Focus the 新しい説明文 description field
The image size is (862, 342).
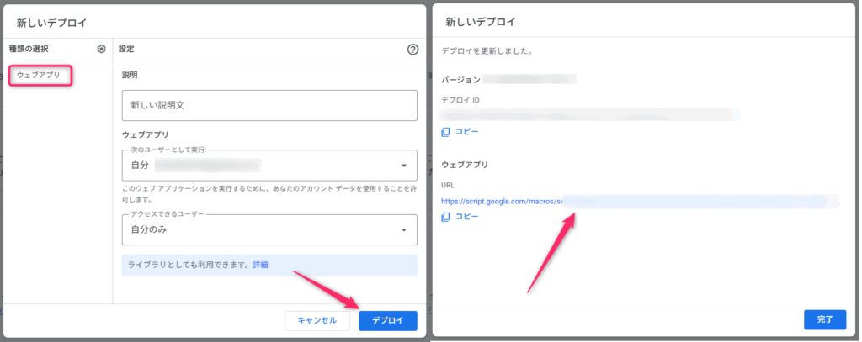click(269, 105)
